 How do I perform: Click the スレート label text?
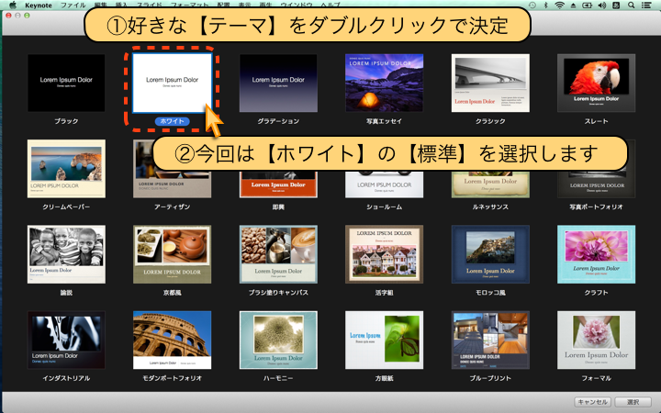596,121
